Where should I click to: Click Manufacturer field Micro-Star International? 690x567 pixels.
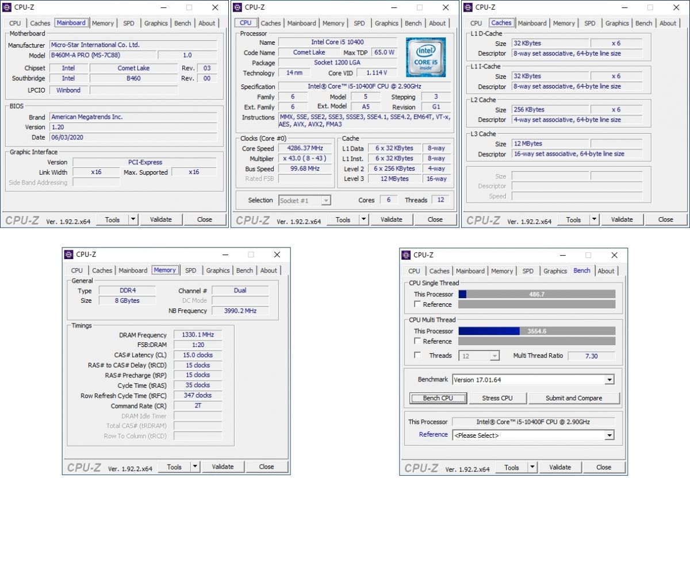(x=133, y=45)
